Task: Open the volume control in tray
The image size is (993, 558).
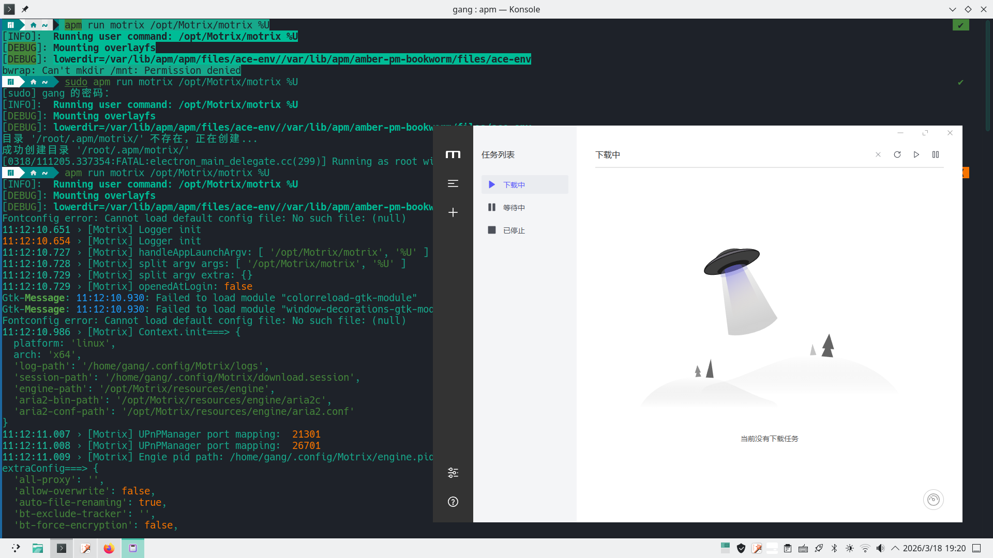Action: pyautogui.click(x=880, y=548)
